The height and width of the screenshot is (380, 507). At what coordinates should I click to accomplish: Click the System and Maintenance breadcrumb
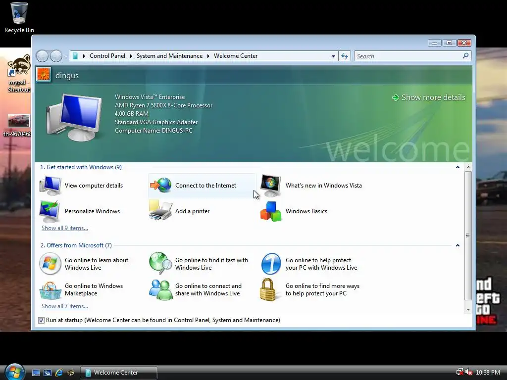tap(169, 56)
